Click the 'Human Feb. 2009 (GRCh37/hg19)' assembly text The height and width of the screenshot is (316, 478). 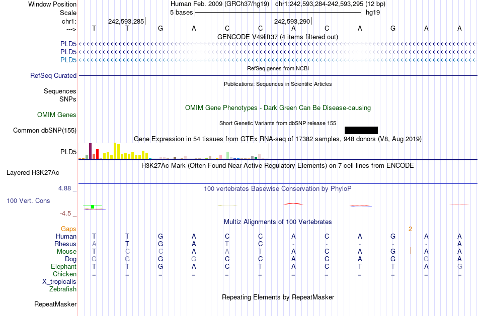(220, 4)
